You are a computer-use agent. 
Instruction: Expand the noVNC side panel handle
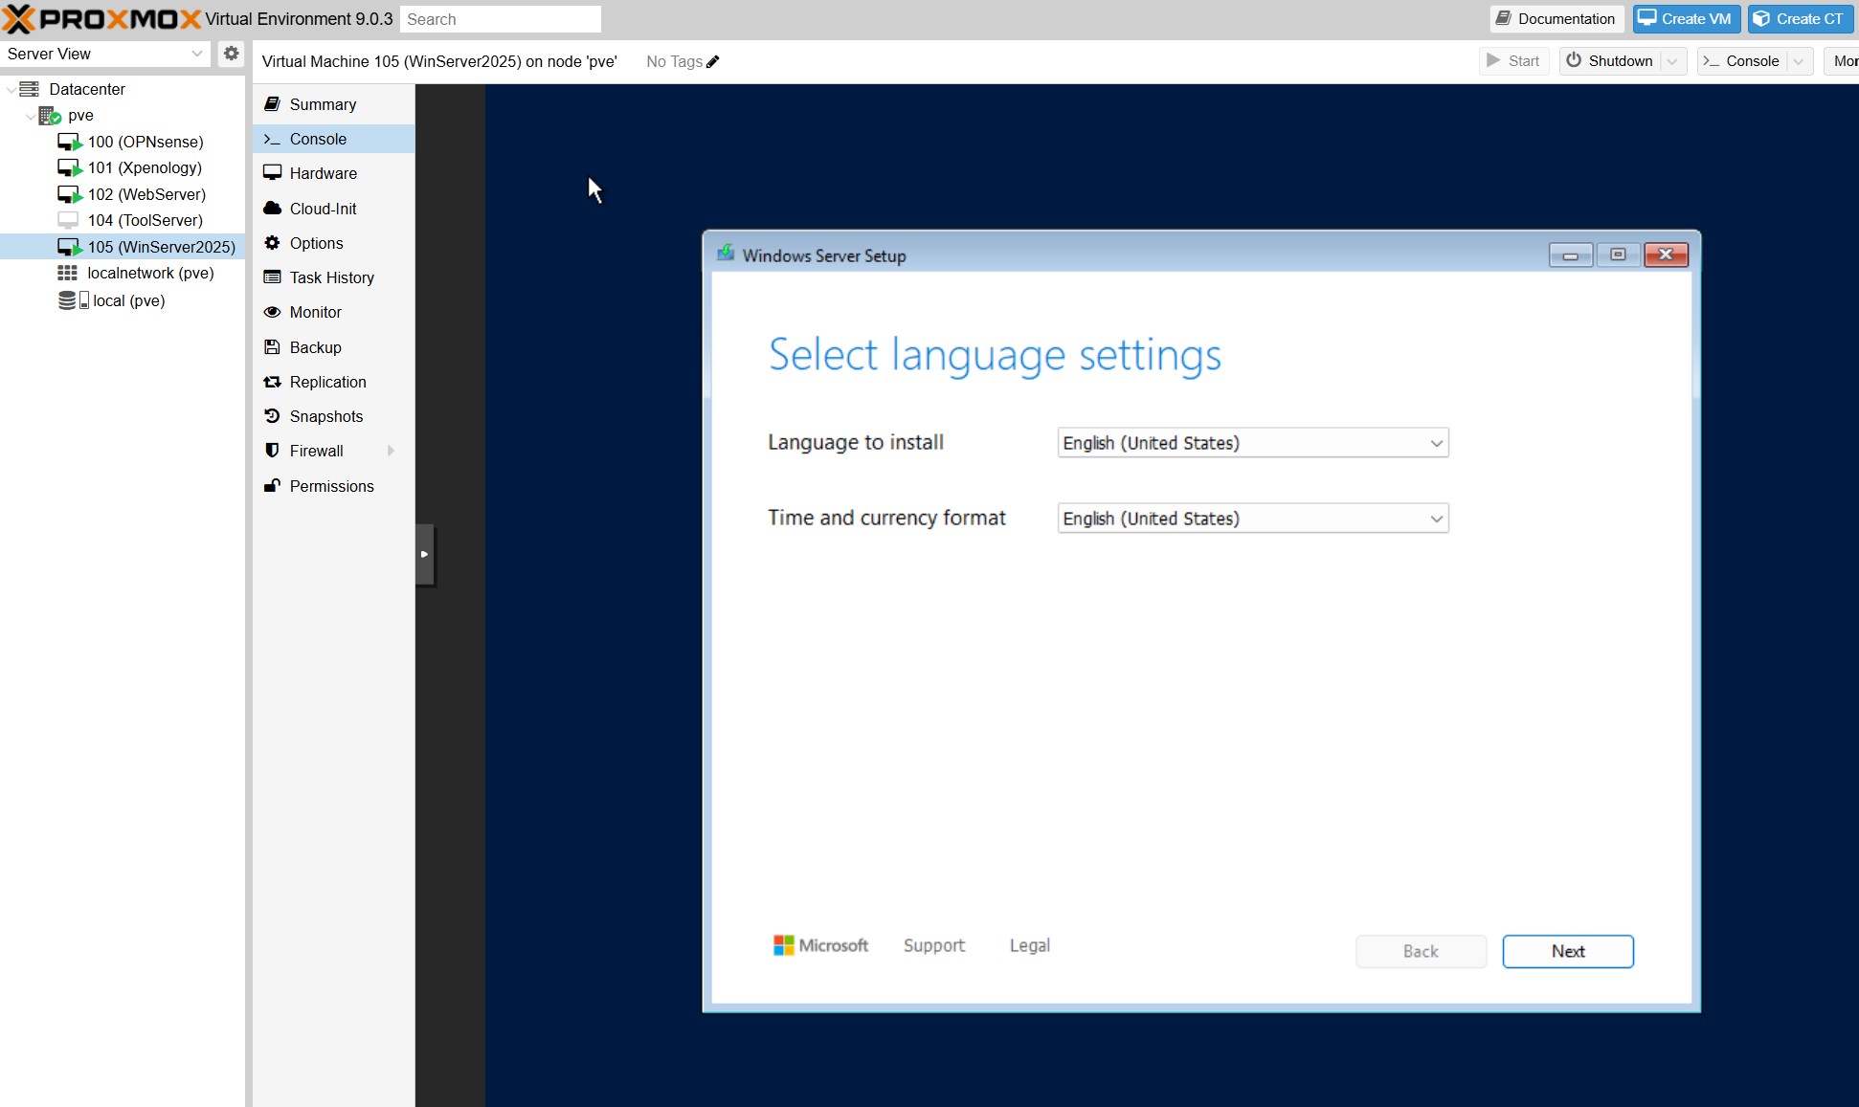(424, 554)
